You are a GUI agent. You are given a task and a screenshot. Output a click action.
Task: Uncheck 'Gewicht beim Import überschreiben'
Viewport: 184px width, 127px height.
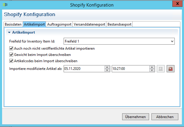pos(11,54)
